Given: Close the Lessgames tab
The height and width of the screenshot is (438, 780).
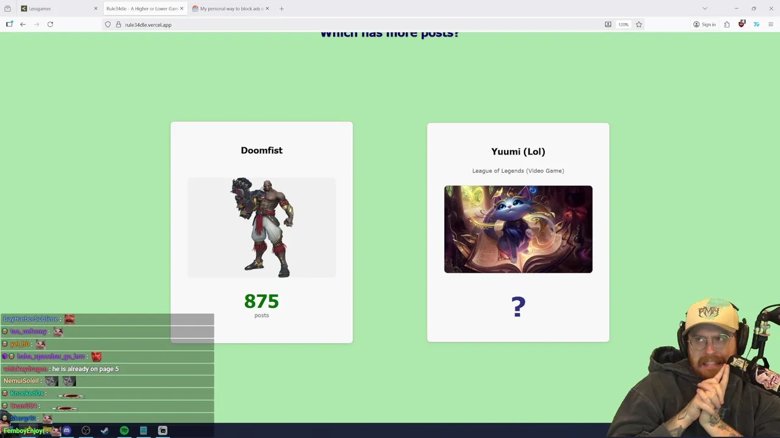Looking at the screenshot, I should (96, 9).
